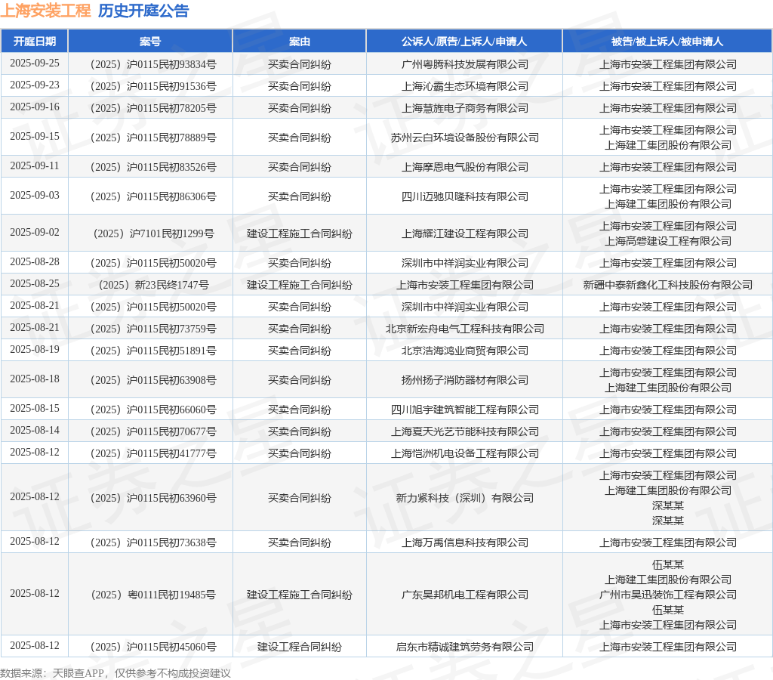
Task: Click case number 沪0115民初91536号
Action: coord(153,86)
